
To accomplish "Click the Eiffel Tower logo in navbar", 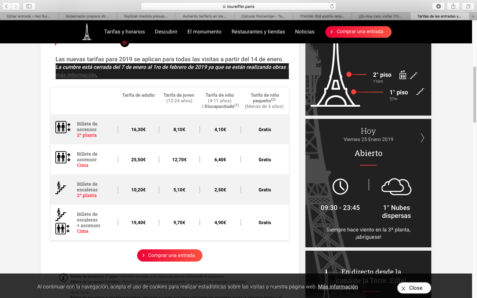I will [x=87, y=32].
